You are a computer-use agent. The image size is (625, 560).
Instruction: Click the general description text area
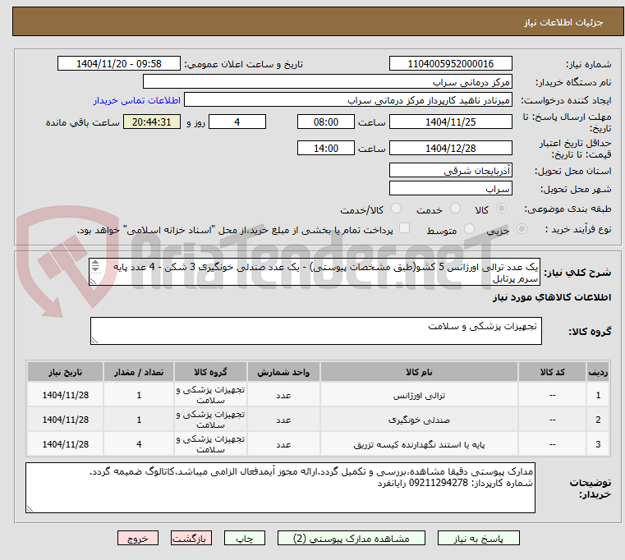[x=315, y=272]
